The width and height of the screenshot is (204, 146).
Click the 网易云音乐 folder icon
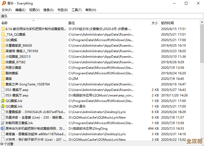pos(3,68)
